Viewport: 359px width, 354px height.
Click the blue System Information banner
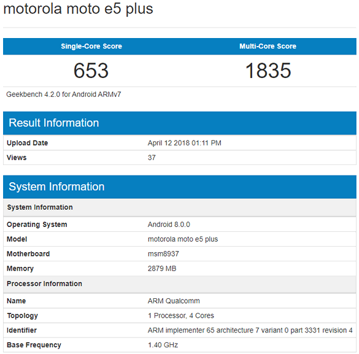(x=180, y=187)
